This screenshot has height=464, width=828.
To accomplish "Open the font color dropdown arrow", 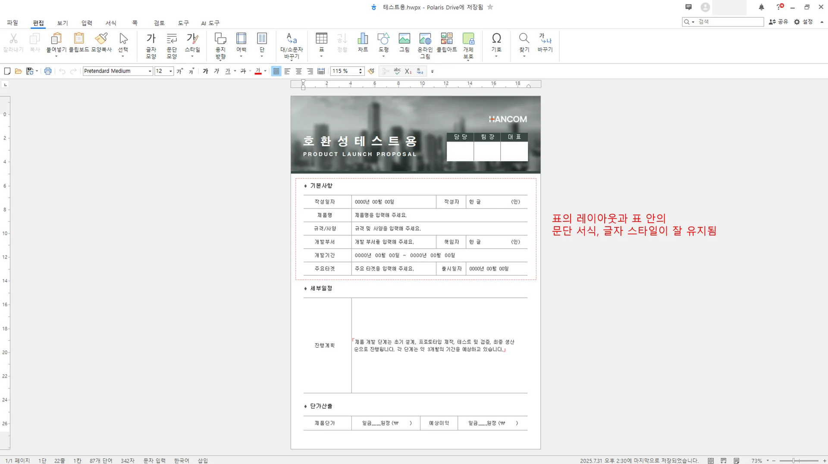I will 265,71.
